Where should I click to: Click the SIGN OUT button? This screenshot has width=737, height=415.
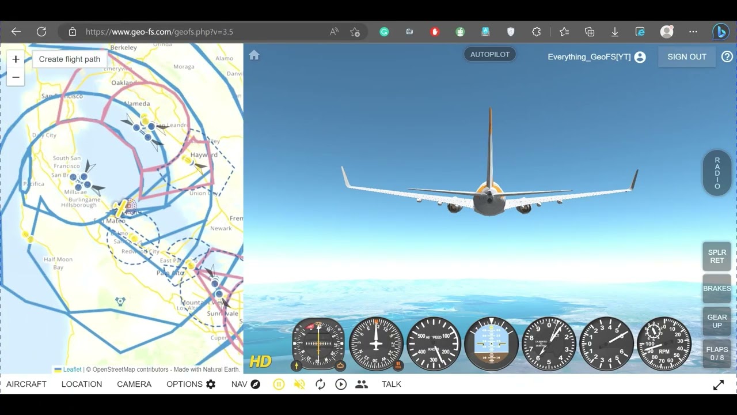point(686,57)
